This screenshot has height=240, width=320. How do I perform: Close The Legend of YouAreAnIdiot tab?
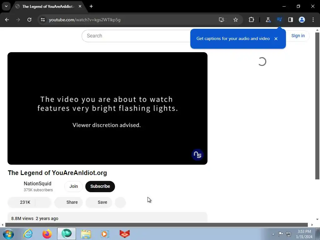coord(80,6)
